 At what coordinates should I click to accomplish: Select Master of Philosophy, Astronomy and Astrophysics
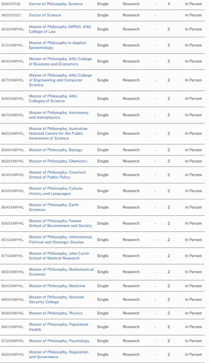pos(58,115)
